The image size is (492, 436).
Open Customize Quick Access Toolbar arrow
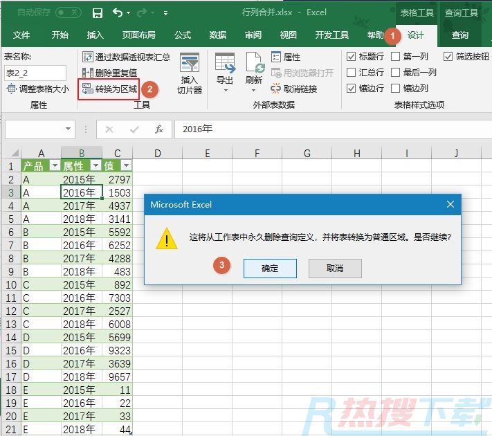pyautogui.click(x=165, y=13)
